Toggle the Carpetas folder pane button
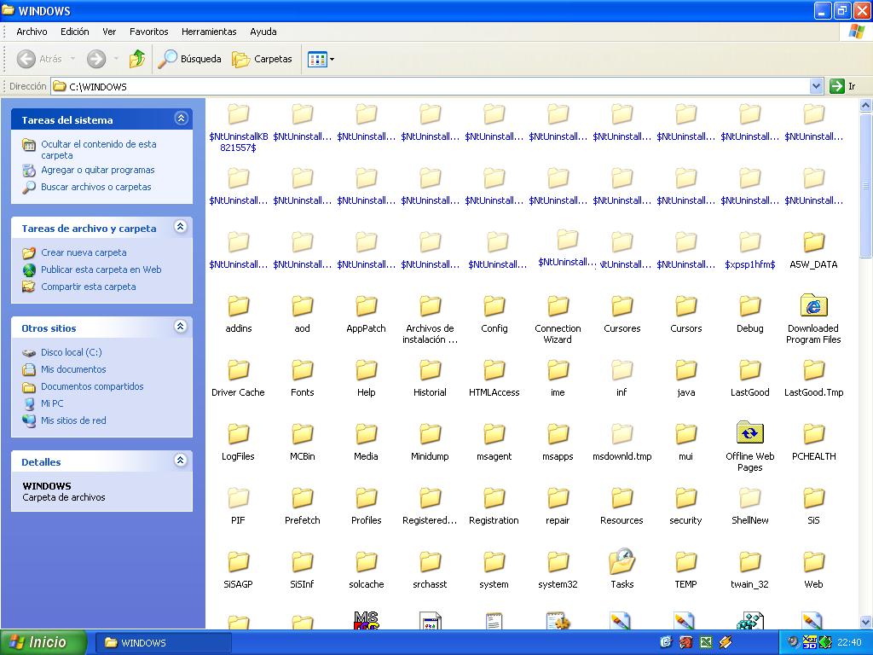This screenshot has width=873, height=655. [263, 59]
